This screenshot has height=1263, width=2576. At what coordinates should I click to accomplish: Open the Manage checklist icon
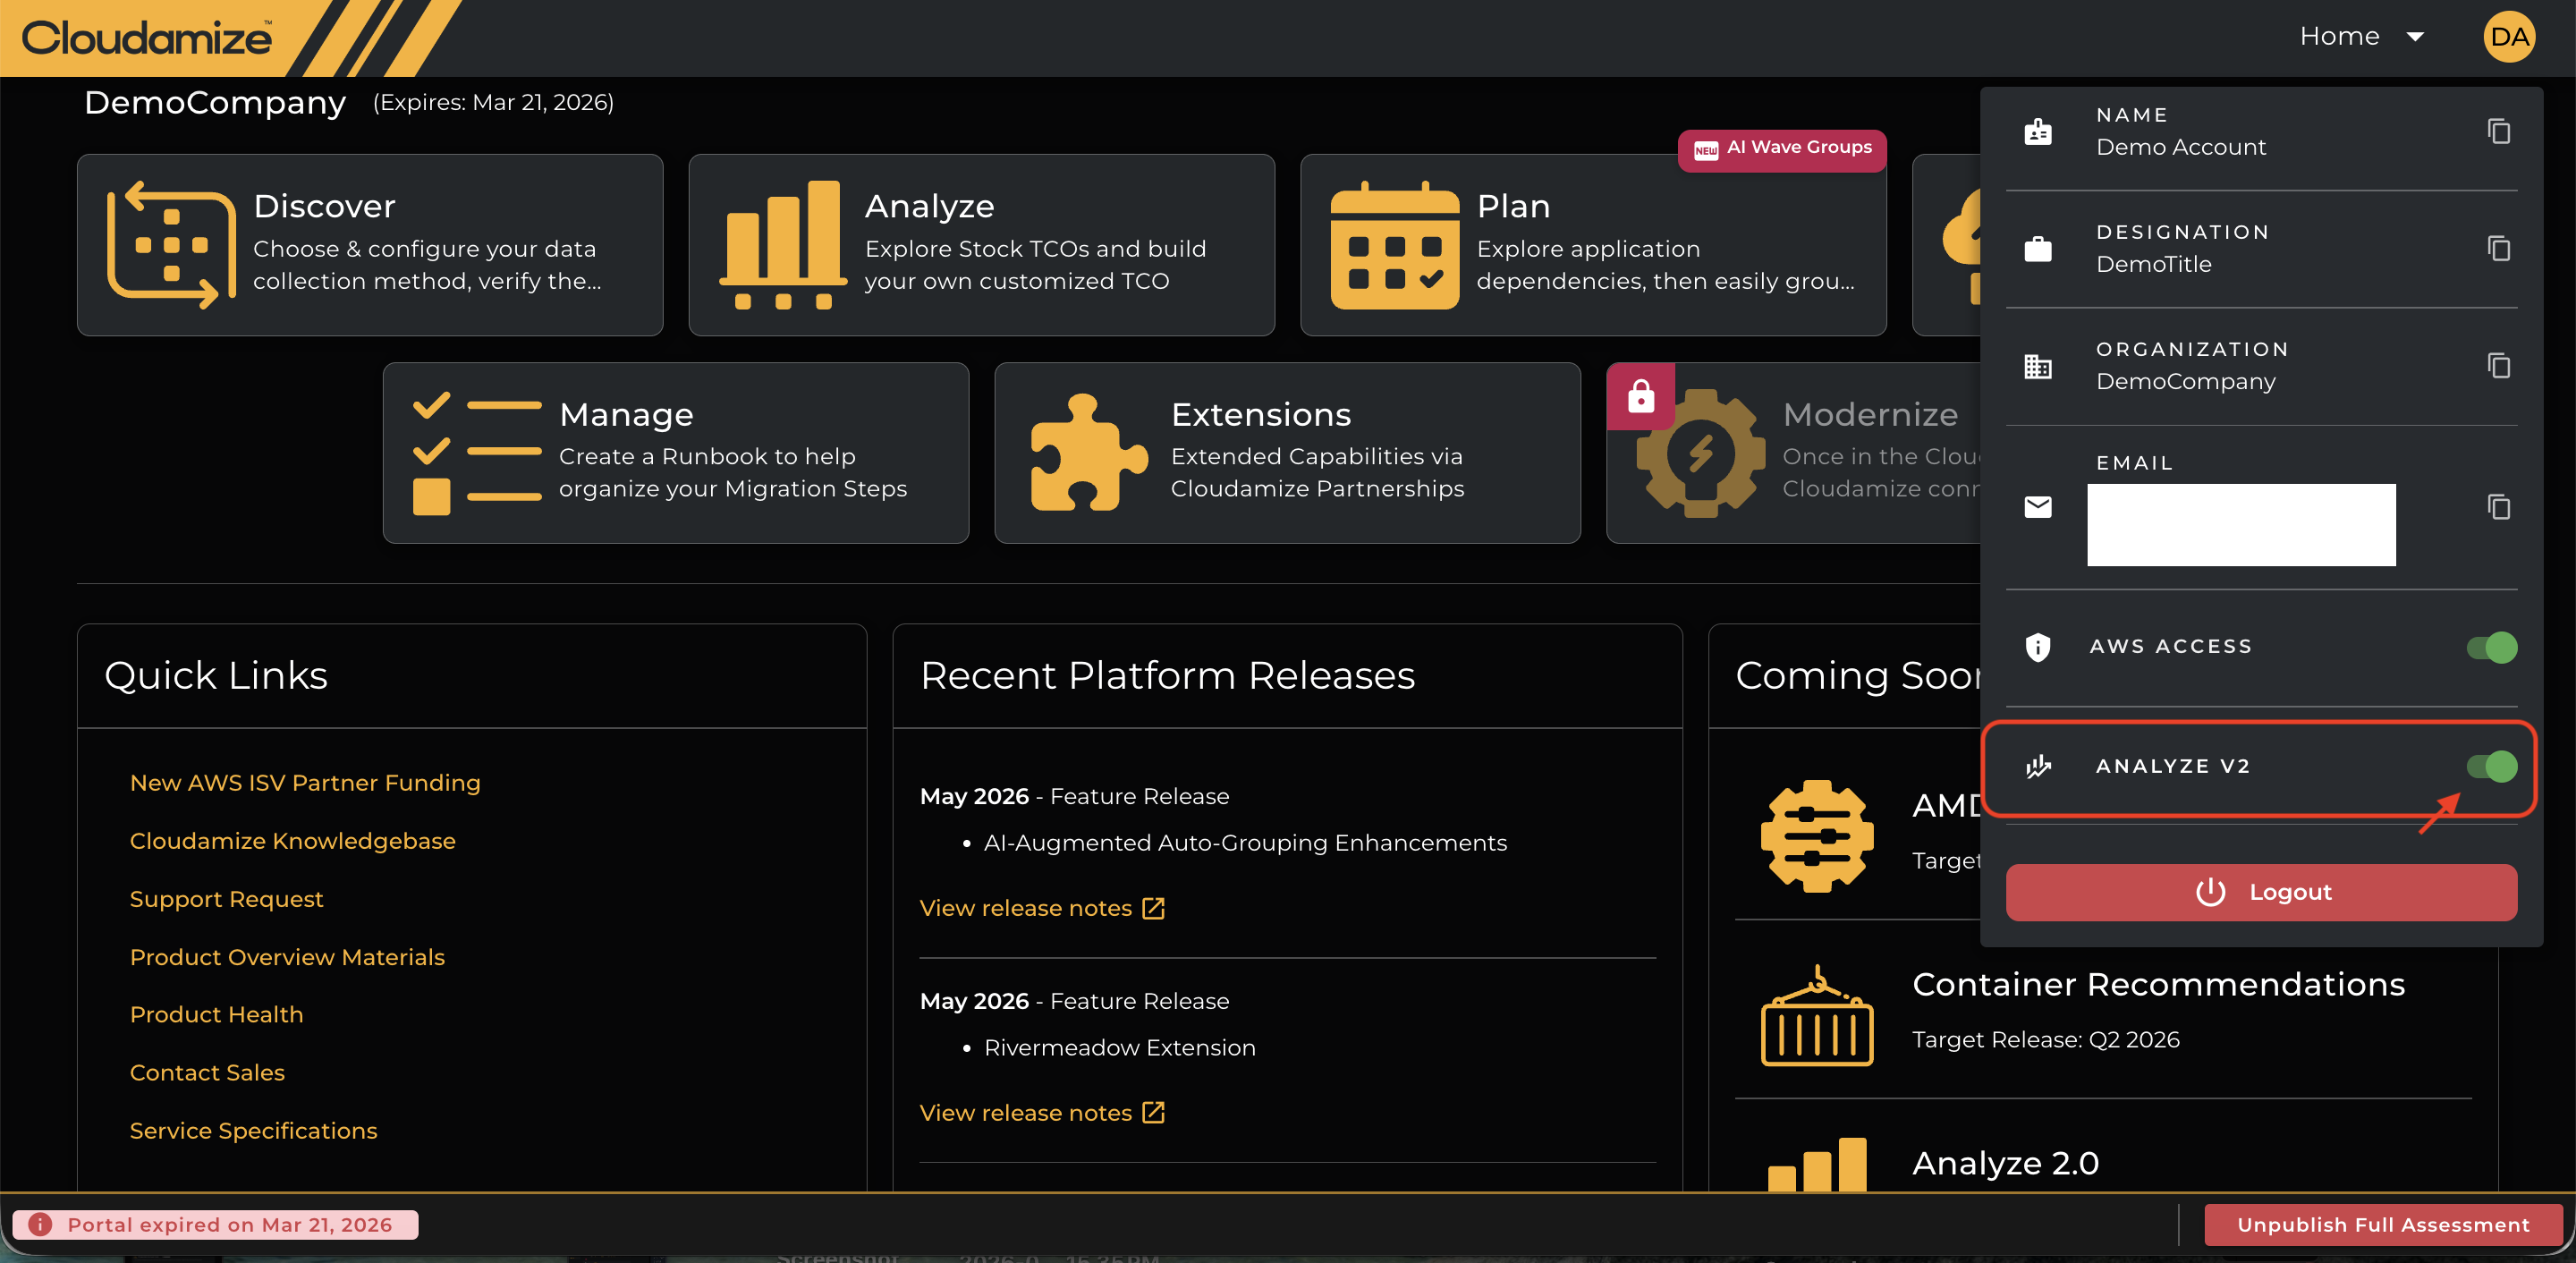coord(477,453)
